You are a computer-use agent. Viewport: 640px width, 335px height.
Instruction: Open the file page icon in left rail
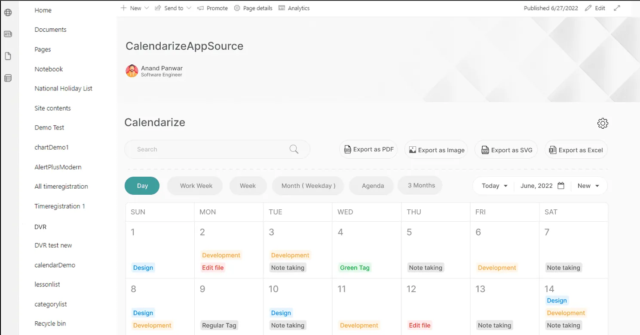[x=8, y=56]
